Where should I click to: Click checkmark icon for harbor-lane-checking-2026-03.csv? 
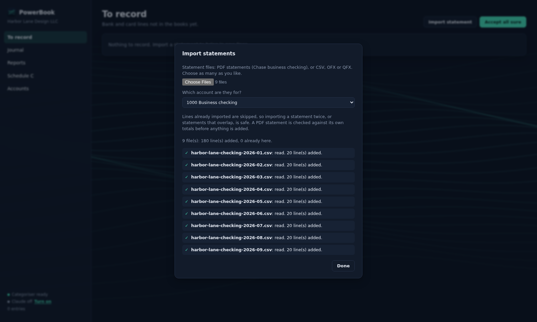point(187,177)
